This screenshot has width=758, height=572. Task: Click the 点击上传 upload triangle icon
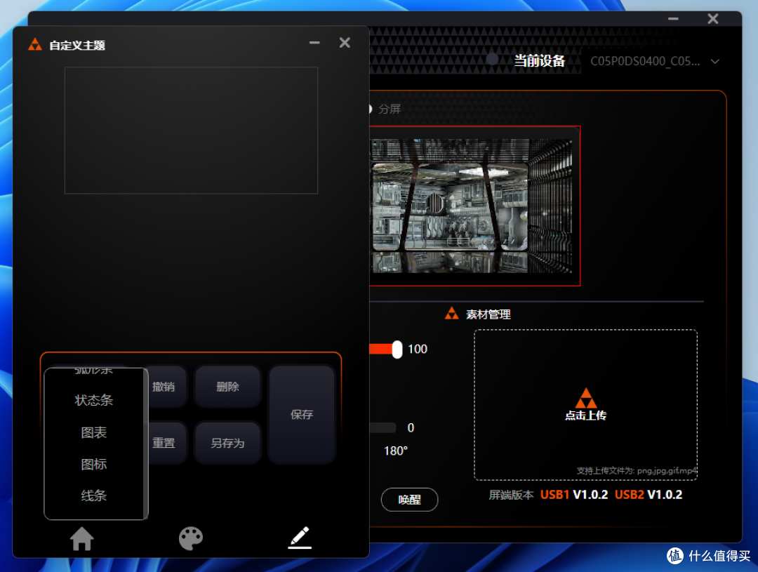[x=586, y=399]
